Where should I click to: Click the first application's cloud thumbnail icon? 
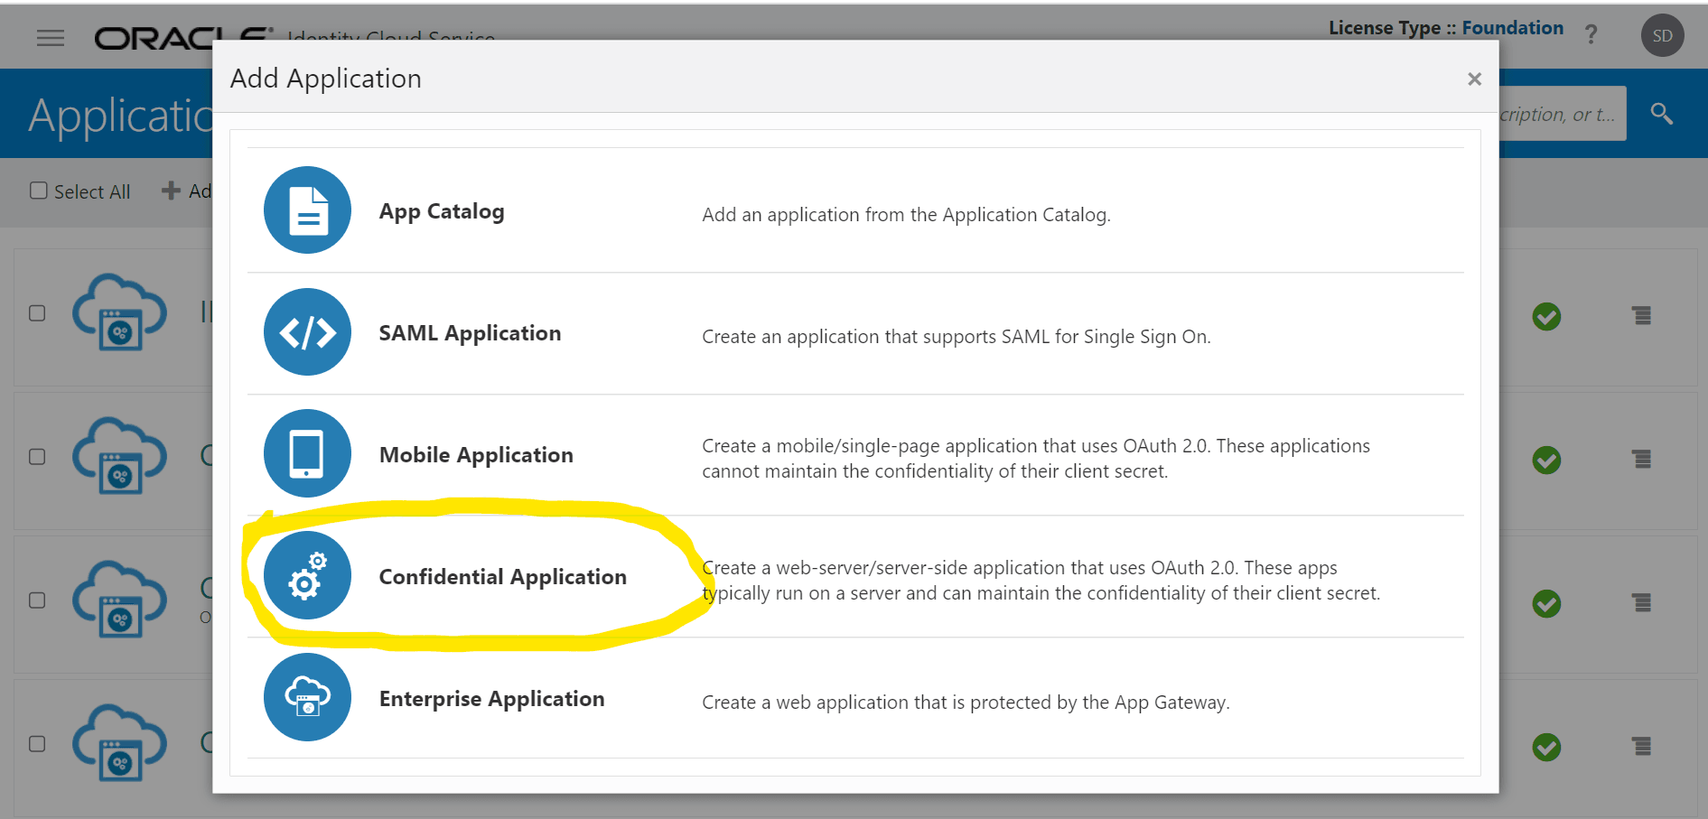(119, 314)
